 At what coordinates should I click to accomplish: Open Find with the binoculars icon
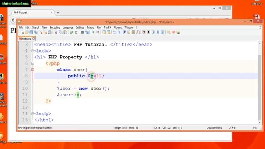(82, 32)
